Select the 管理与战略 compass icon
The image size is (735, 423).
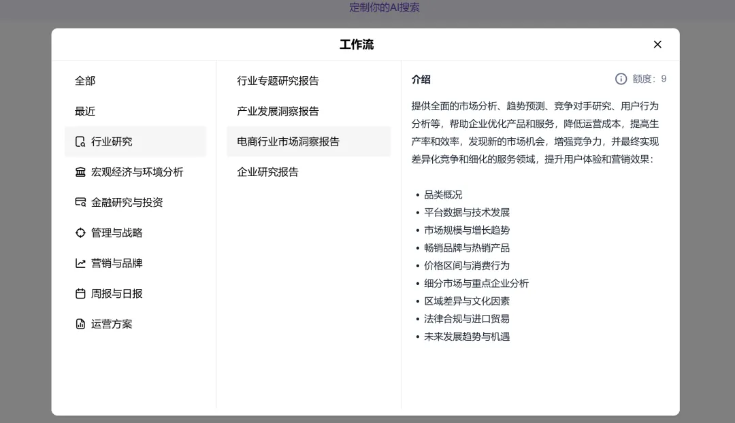coord(81,233)
